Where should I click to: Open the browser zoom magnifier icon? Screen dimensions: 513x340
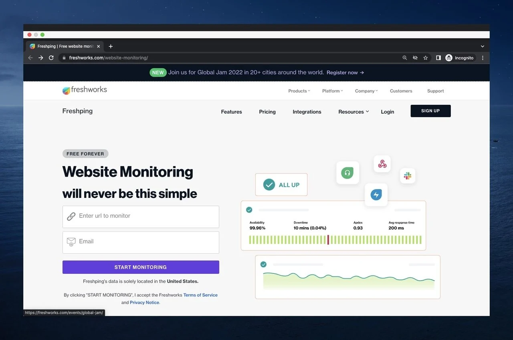(405, 58)
